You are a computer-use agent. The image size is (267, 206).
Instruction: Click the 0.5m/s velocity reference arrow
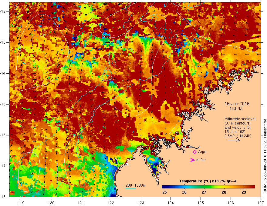pyautogui.click(x=234, y=140)
